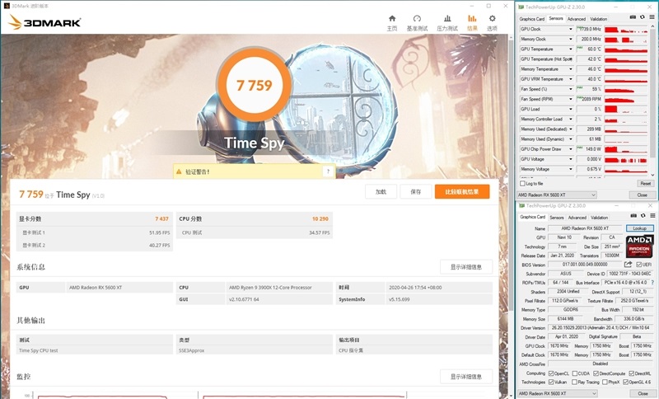This screenshot has width=659, height=399.
Task: Open the GPU Clock sensor dropdown
Action: (570, 29)
